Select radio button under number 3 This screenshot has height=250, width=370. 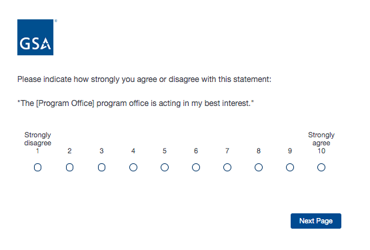coord(101,167)
